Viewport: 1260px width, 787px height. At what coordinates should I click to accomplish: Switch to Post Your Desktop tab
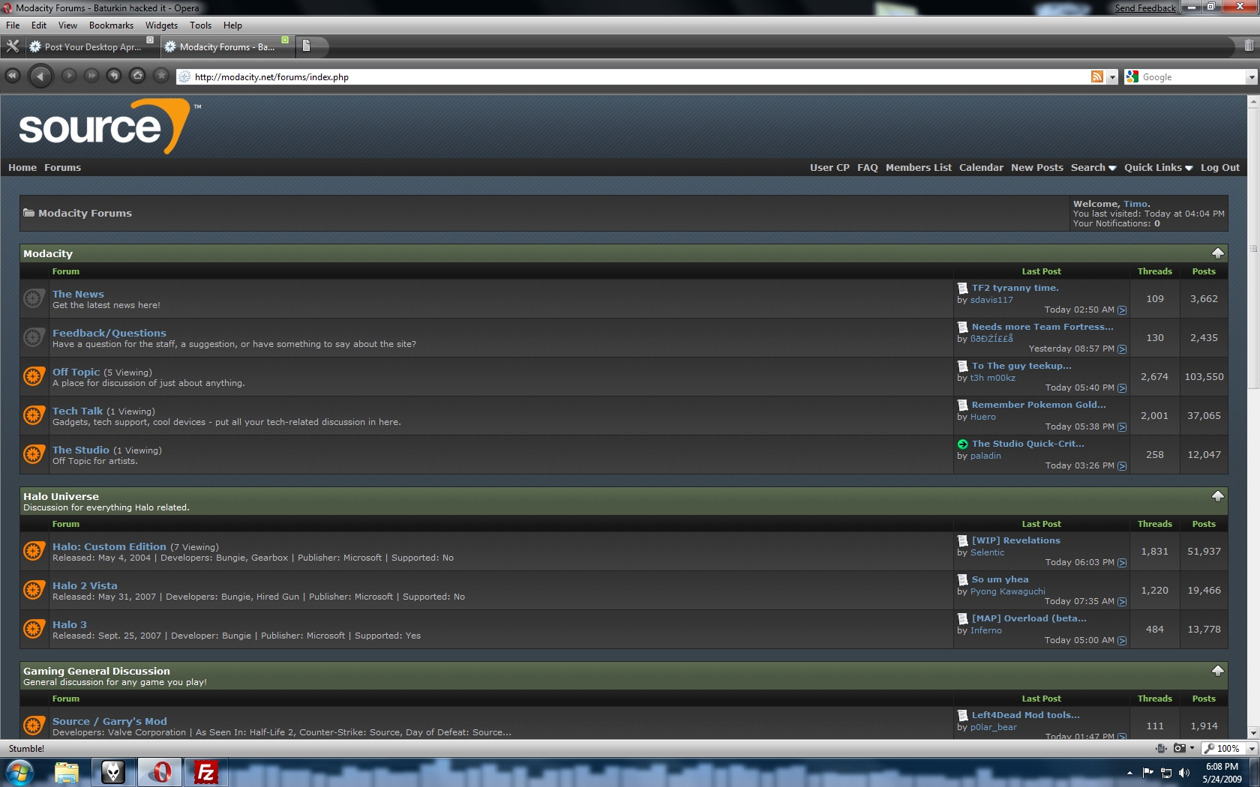91,46
